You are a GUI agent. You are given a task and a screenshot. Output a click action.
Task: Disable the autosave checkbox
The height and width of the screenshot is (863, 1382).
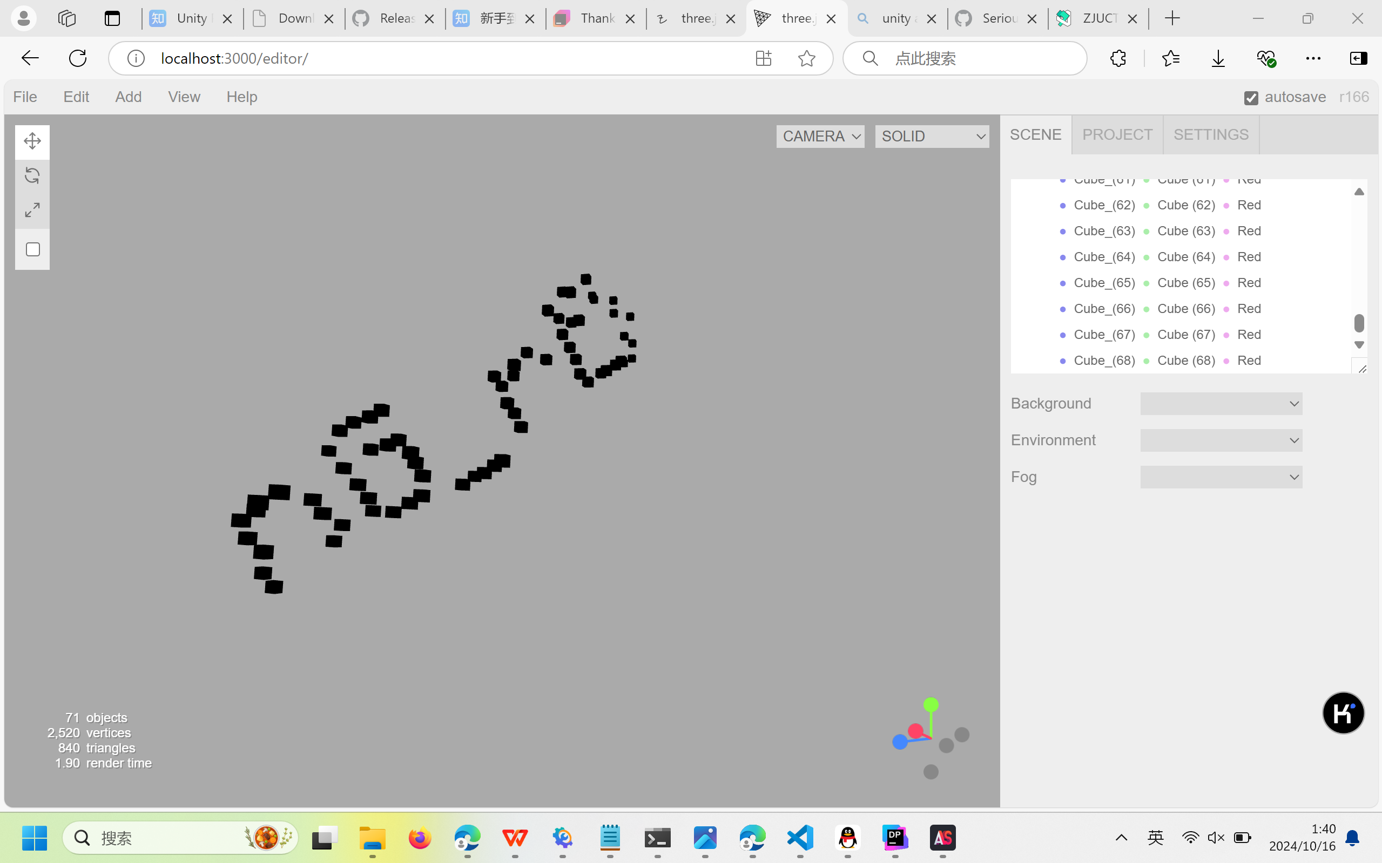click(1251, 98)
